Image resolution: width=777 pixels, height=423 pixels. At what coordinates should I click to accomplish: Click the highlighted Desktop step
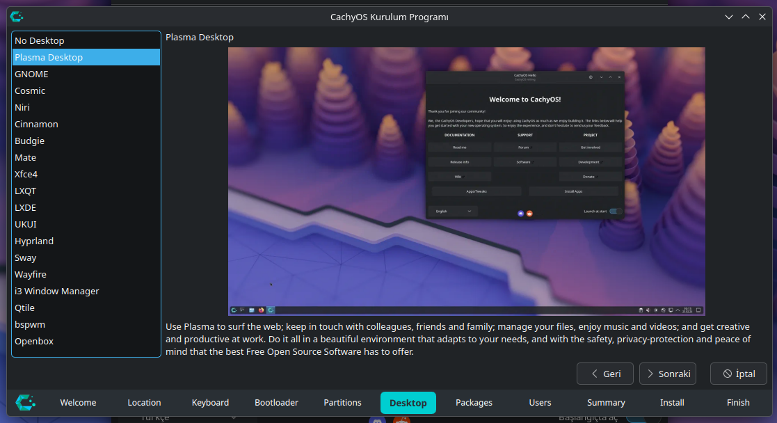pos(408,403)
